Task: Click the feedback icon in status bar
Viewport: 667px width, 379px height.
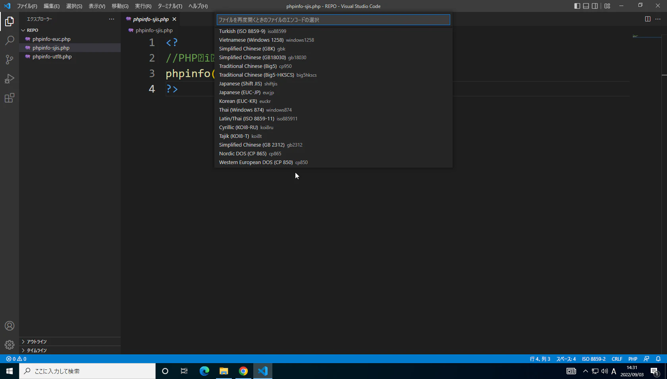Action: 646,359
